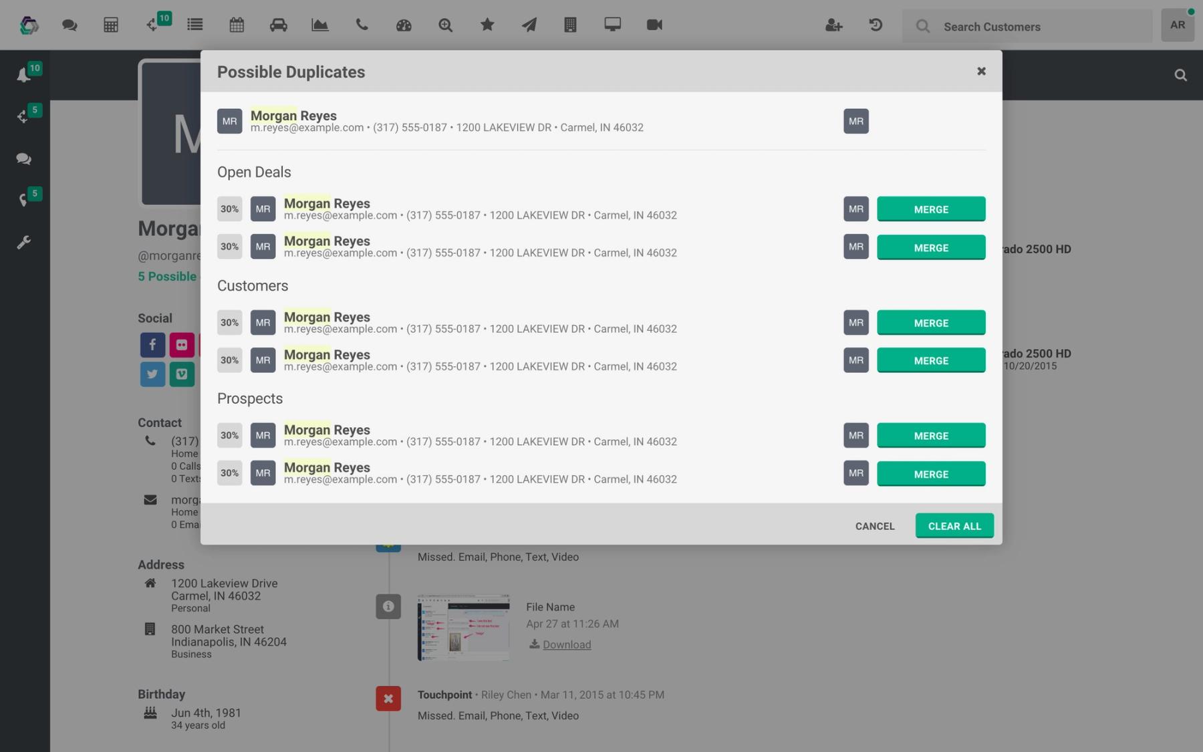1203x752 pixels.
Task: Open the car inventory icon
Action: point(279,25)
